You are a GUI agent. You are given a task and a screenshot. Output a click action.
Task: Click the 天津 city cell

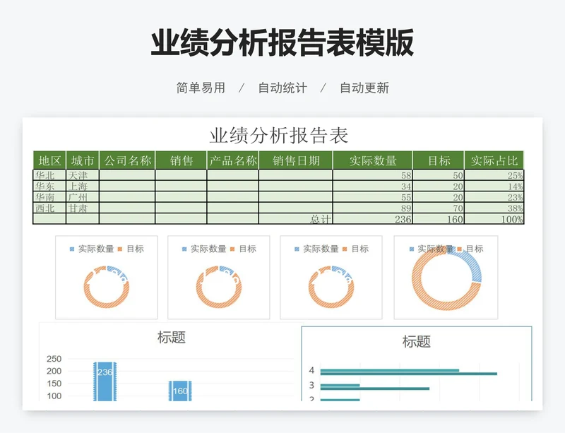coord(83,175)
